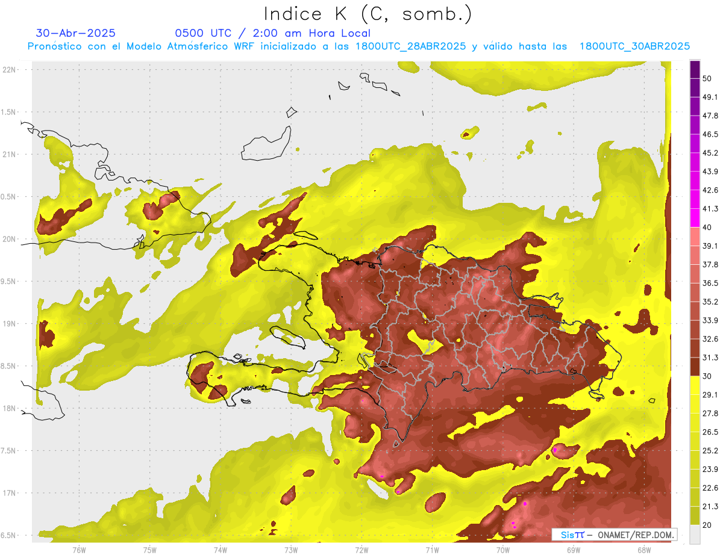Image resolution: width=723 pixels, height=558 pixels.
Task: Click legend value '26.5'
Action: tap(710, 432)
